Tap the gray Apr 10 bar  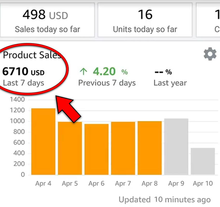coord(203,161)
